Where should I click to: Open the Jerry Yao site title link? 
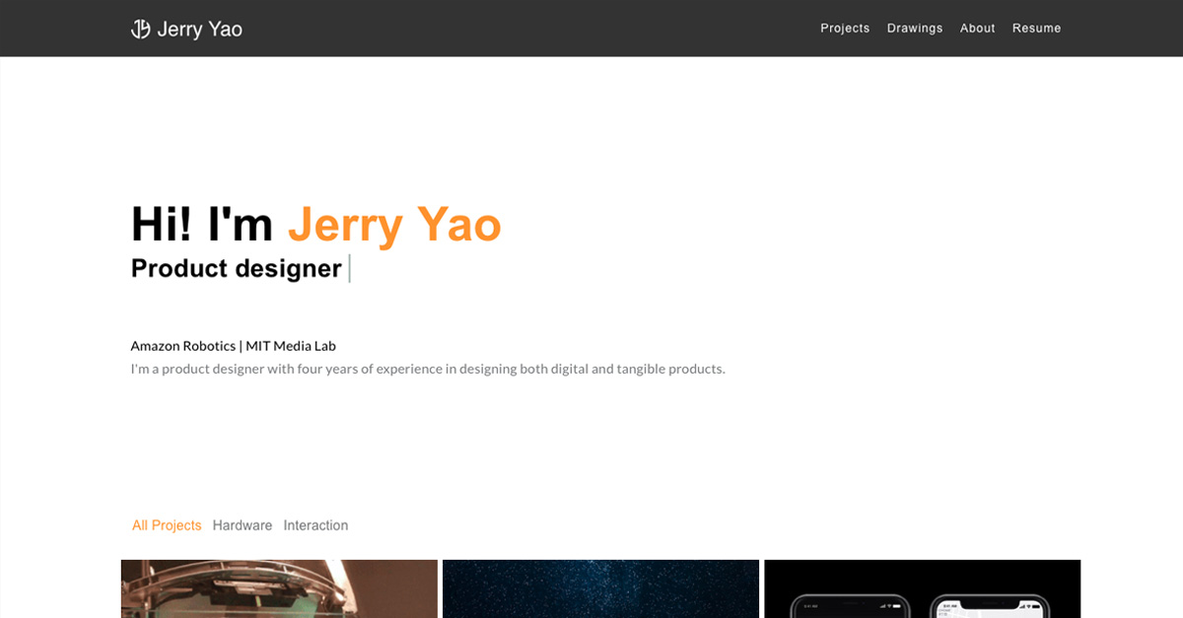point(199,30)
